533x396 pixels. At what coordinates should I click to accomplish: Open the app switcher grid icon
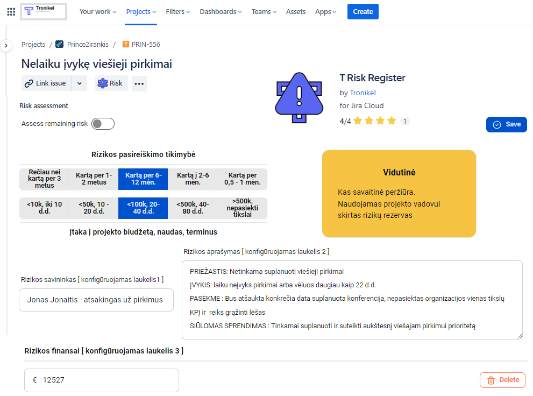click(11, 12)
